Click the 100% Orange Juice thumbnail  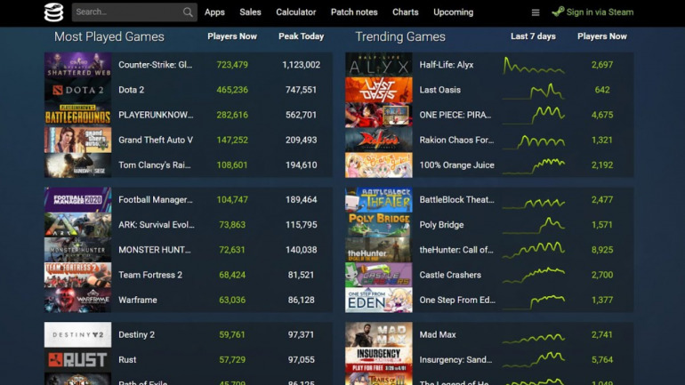(379, 165)
